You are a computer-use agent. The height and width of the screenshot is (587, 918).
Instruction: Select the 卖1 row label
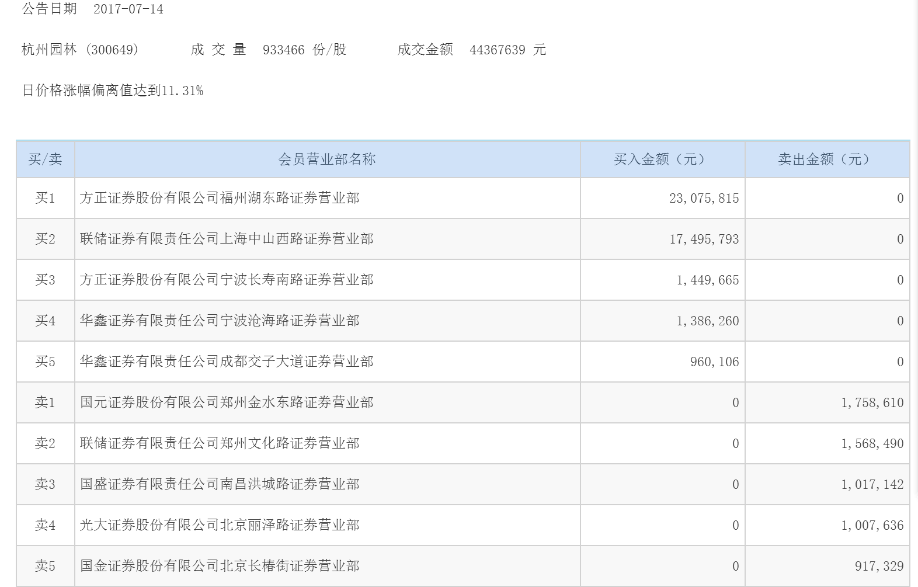click(x=45, y=402)
